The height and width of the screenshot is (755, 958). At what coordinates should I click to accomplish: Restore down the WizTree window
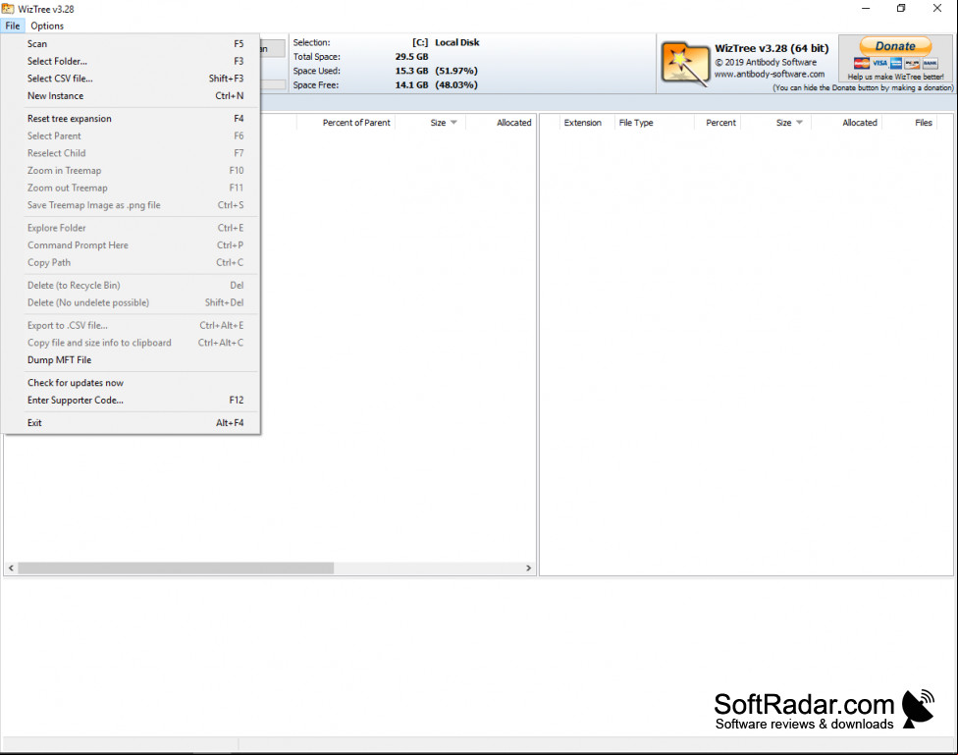(x=901, y=9)
